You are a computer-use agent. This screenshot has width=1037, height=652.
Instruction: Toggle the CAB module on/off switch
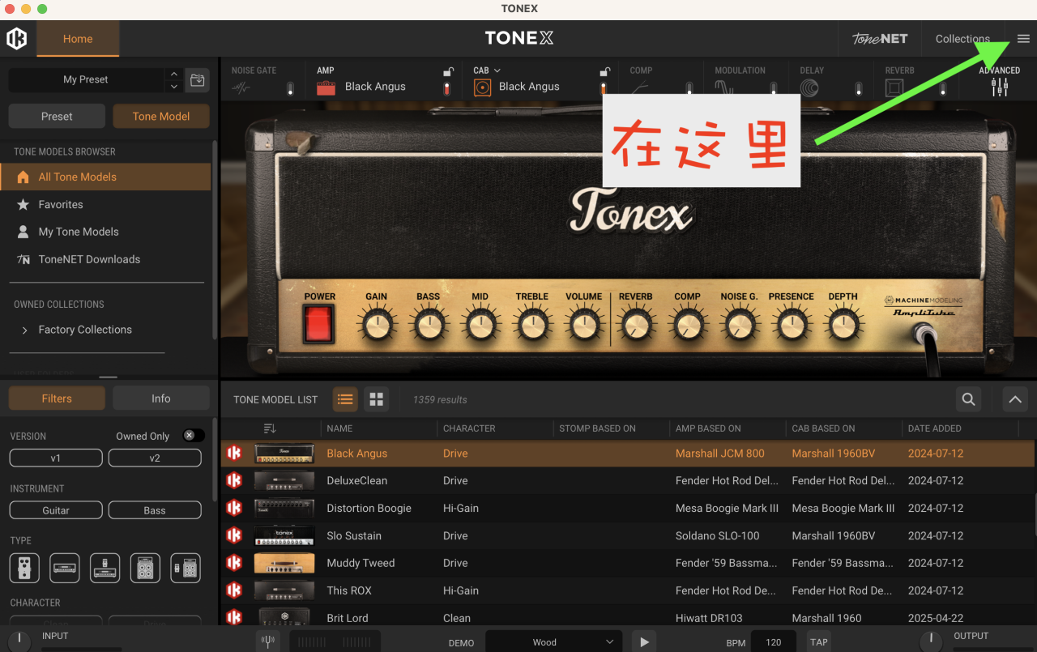click(603, 88)
